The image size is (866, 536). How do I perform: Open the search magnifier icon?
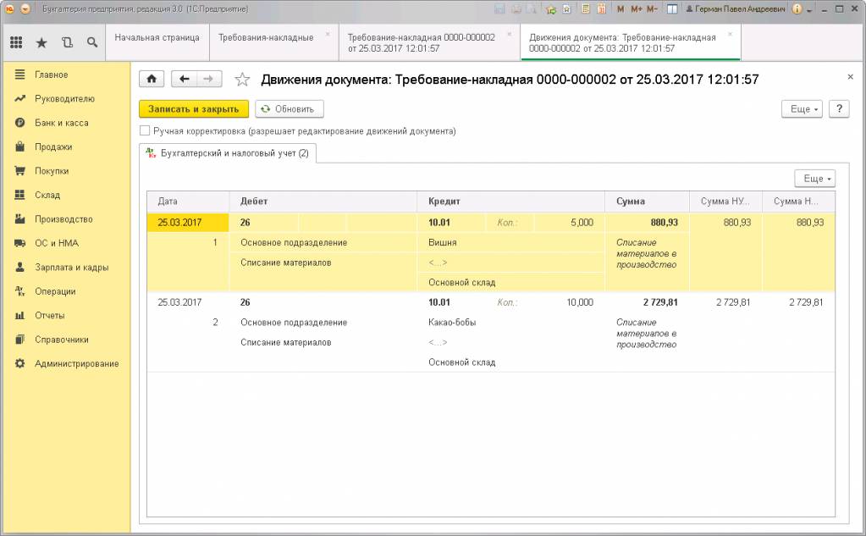click(92, 42)
